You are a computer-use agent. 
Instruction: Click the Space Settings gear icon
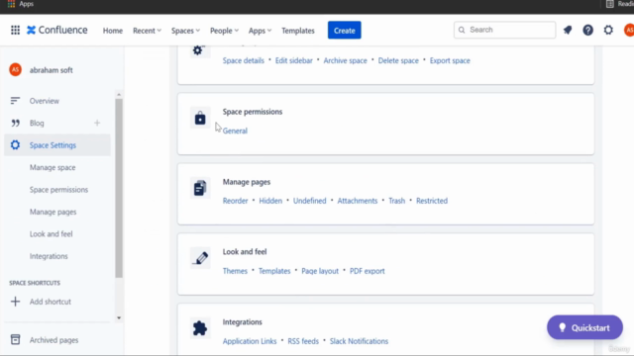(16, 145)
